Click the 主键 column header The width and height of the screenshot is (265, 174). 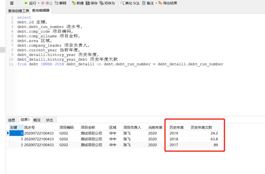coord(16,127)
